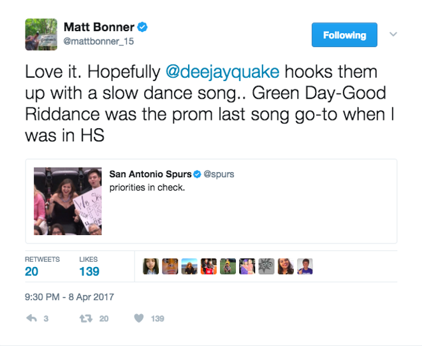Screen dimensions: 422x346
Task: View the 139 likes list
Action: tap(89, 266)
